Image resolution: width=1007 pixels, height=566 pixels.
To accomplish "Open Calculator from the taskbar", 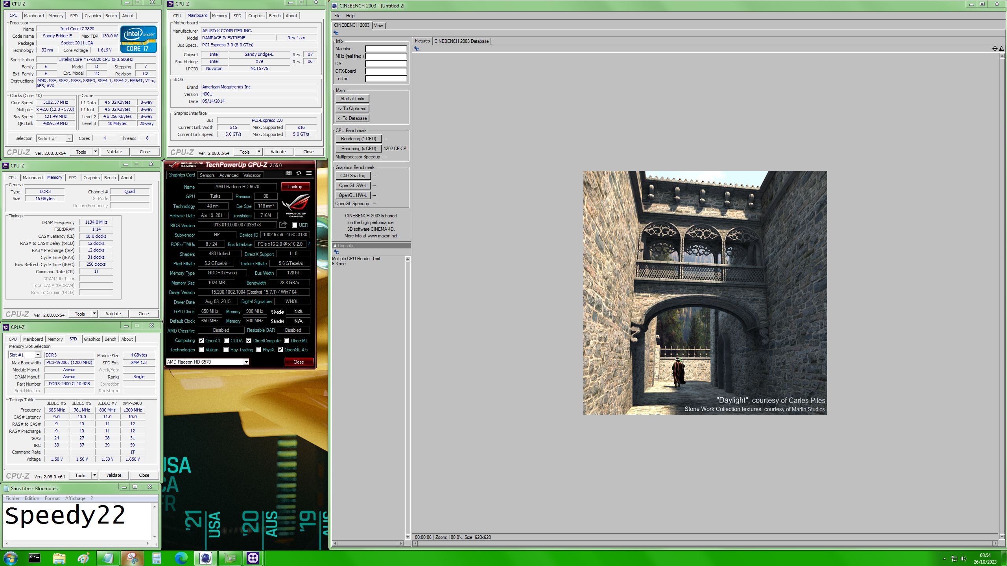I will (x=157, y=558).
